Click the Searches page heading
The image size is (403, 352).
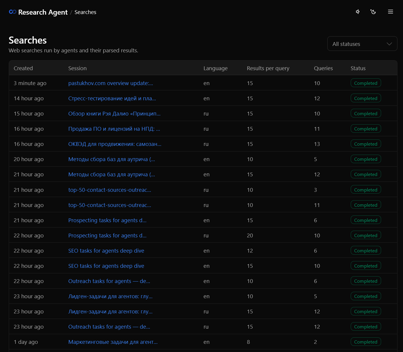click(28, 40)
